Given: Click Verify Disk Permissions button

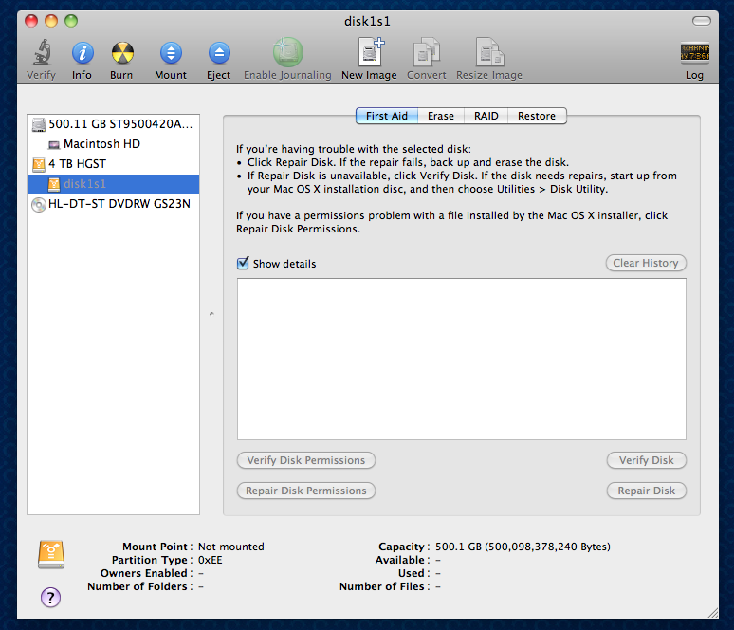Looking at the screenshot, I should click(306, 460).
